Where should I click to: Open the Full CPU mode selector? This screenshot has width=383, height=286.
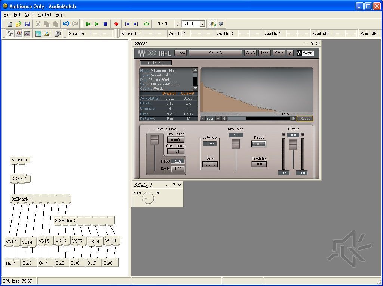click(x=156, y=63)
